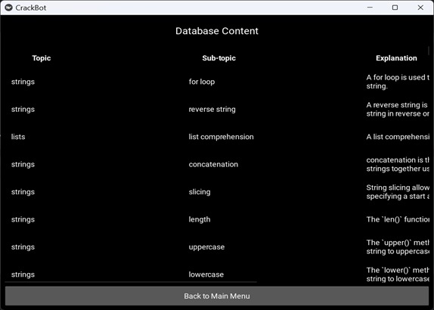Click the Database Content heading

click(217, 31)
